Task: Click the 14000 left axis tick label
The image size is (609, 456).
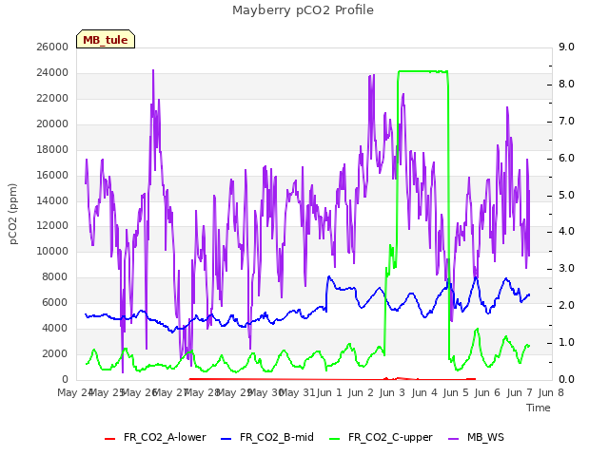Action: point(52,200)
